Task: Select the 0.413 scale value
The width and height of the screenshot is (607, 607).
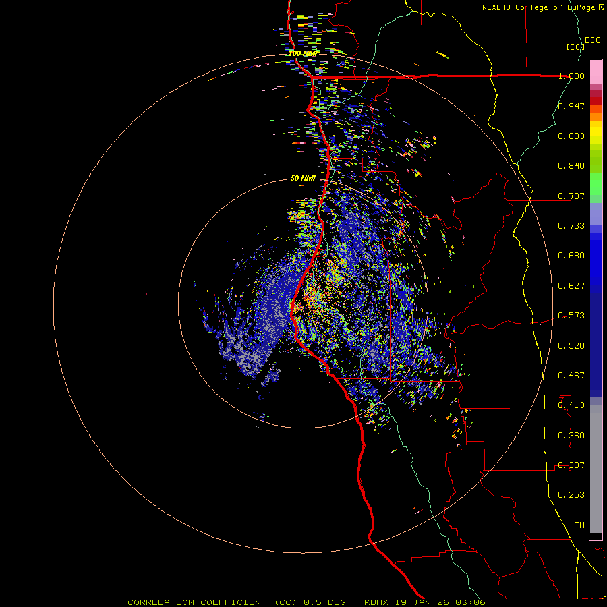Action: [571, 405]
